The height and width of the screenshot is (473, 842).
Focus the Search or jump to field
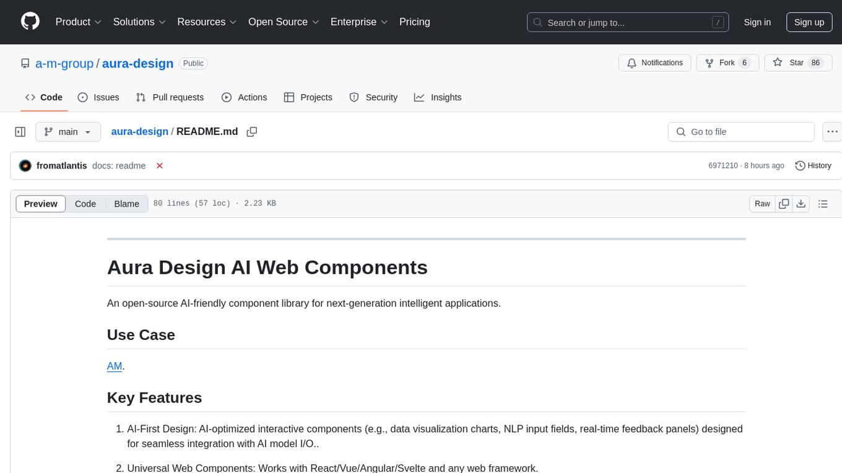click(628, 22)
